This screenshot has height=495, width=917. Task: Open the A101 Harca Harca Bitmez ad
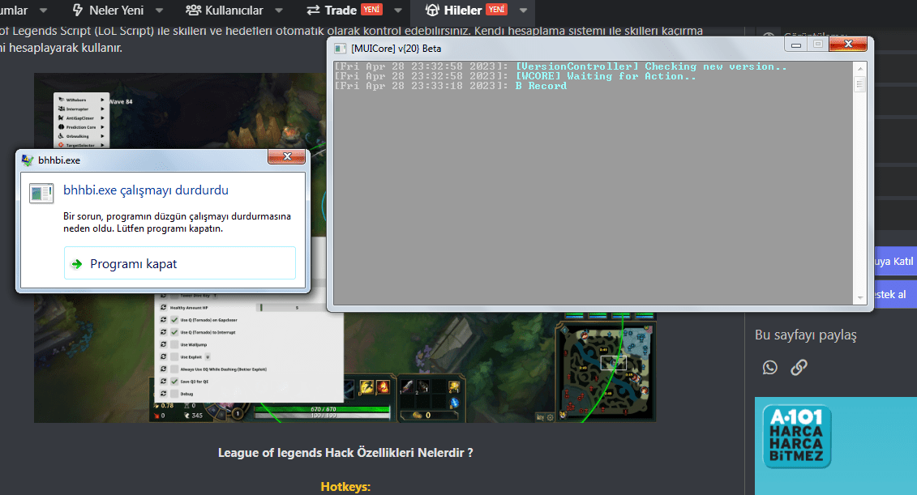(x=836, y=446)
